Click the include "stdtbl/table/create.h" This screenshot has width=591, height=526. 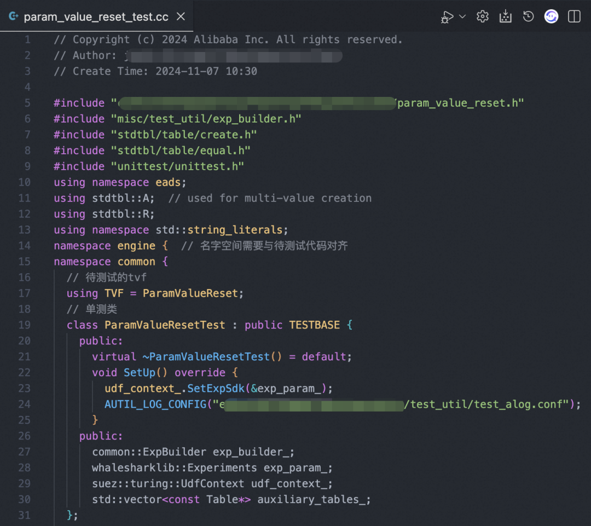[x=184, y=135]
